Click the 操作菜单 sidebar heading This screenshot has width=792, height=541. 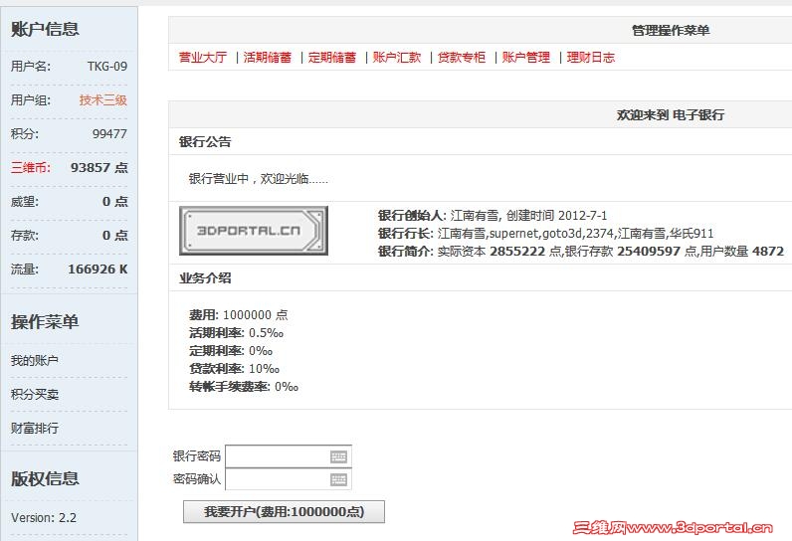[45, 322]
